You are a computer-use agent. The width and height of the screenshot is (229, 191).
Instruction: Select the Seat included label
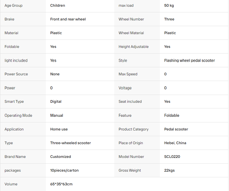pyautogui.click(x=130, y=102)
